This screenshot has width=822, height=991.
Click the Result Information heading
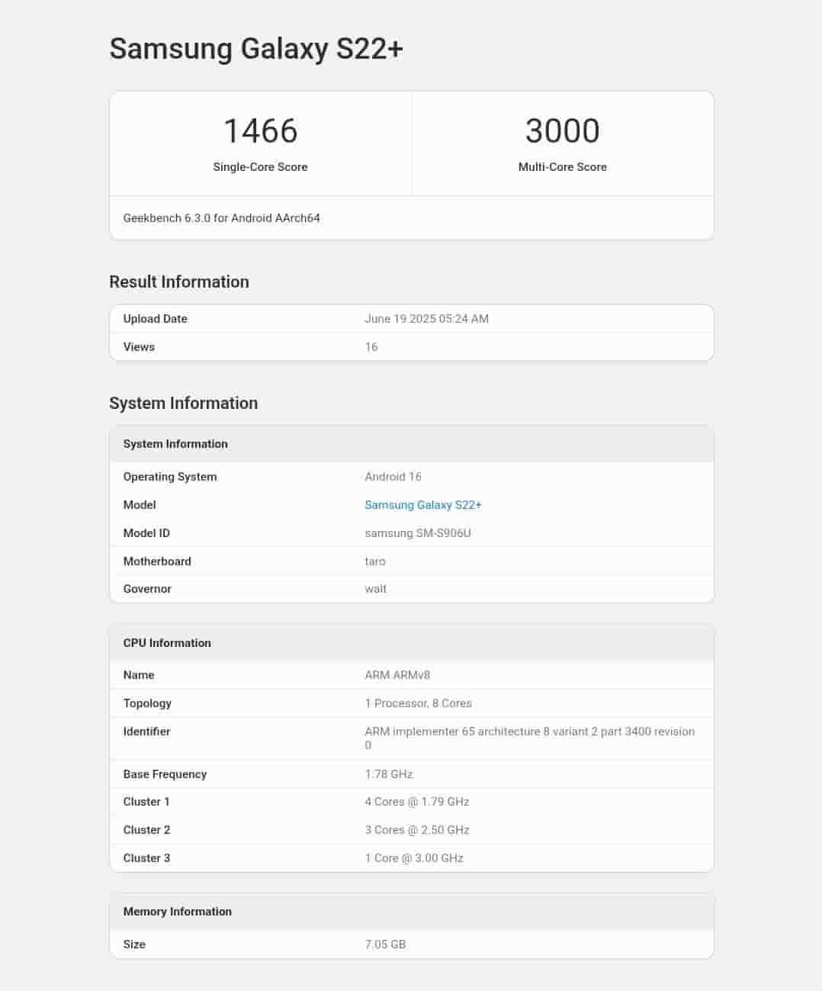tap(178, 282)
